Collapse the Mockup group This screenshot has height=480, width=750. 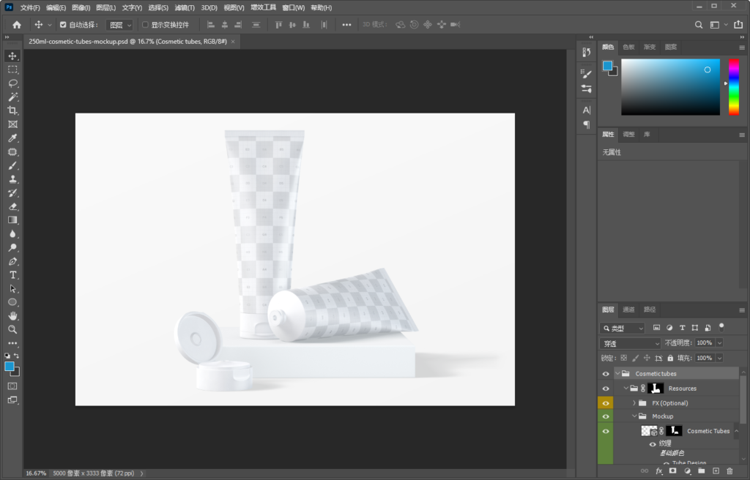634,416
